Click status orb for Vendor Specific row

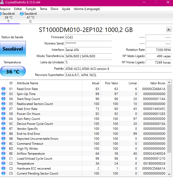(x=3, y=128)
